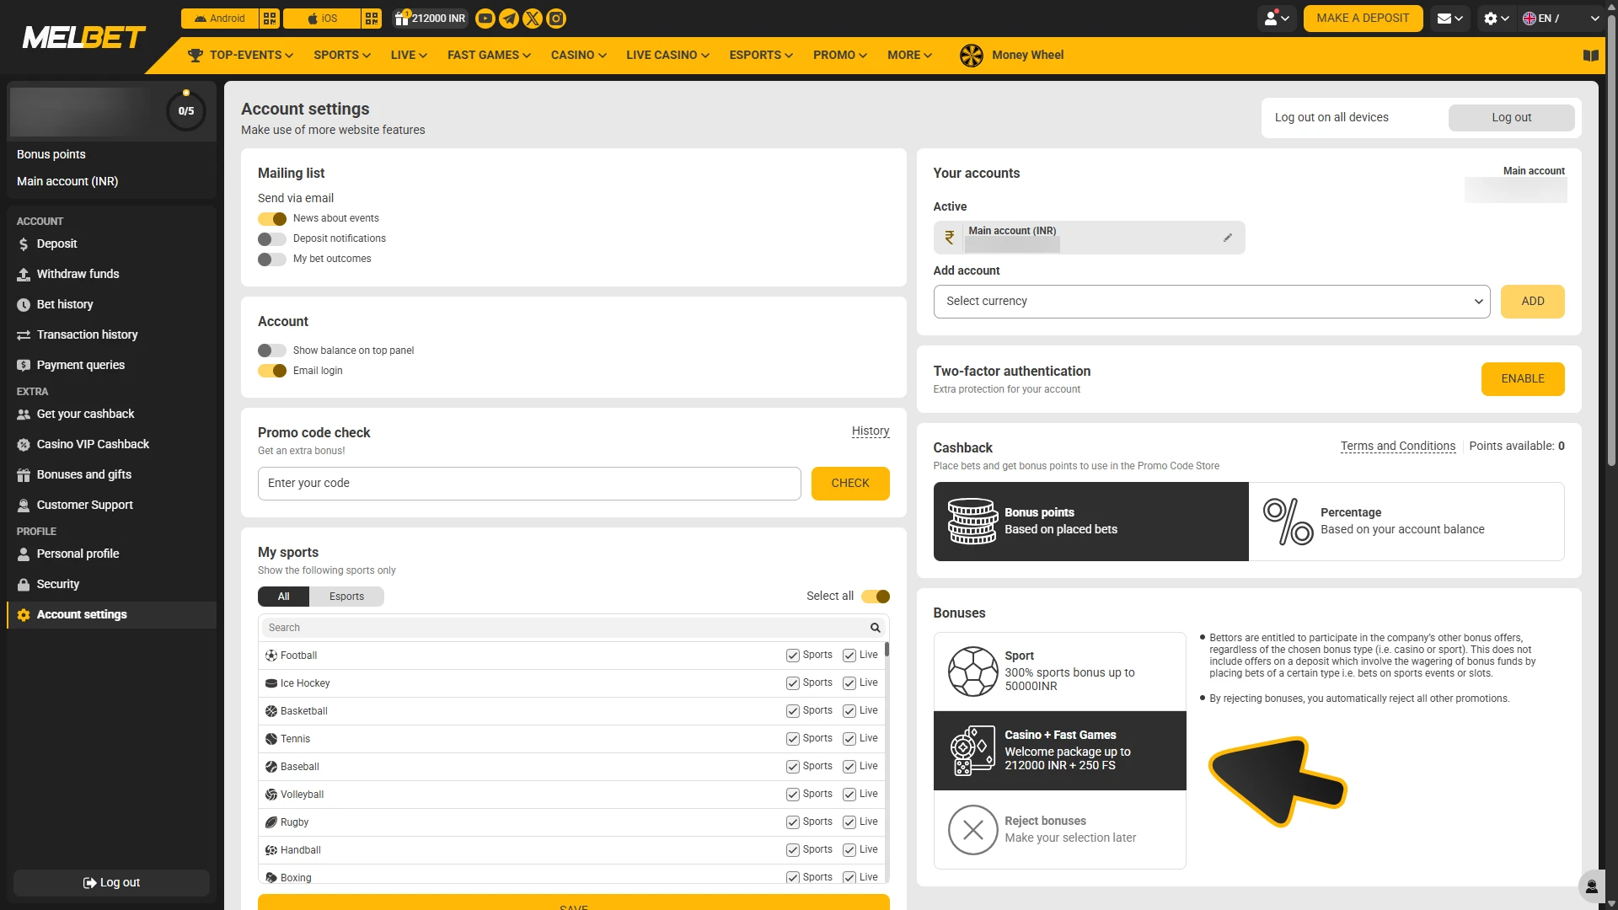Toggle the Email login switch
This screenshot has height=910, width=1618.
click(x=272, y=371)
